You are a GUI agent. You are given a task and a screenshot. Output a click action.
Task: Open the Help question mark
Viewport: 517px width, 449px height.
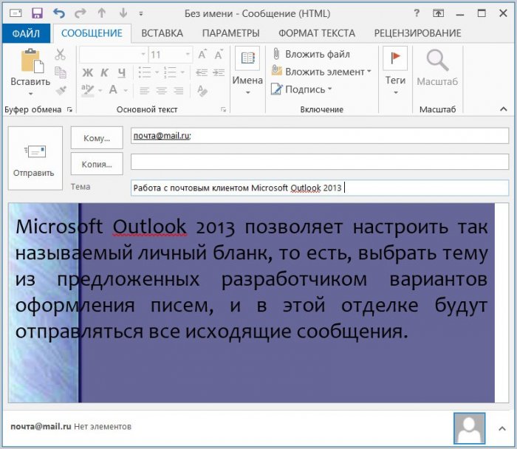coord(417,13)
